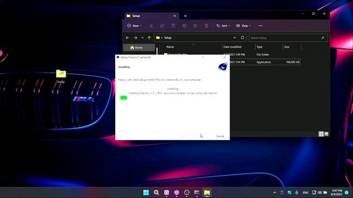This screenshot has height=198, width=353.
Task: Open taskbar Search
Action: click(156, 193)
